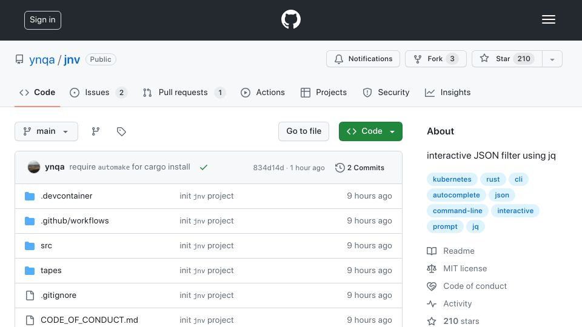Fork the repository
Viewport: 582px width, 327px height.
(x=436, y=59)
